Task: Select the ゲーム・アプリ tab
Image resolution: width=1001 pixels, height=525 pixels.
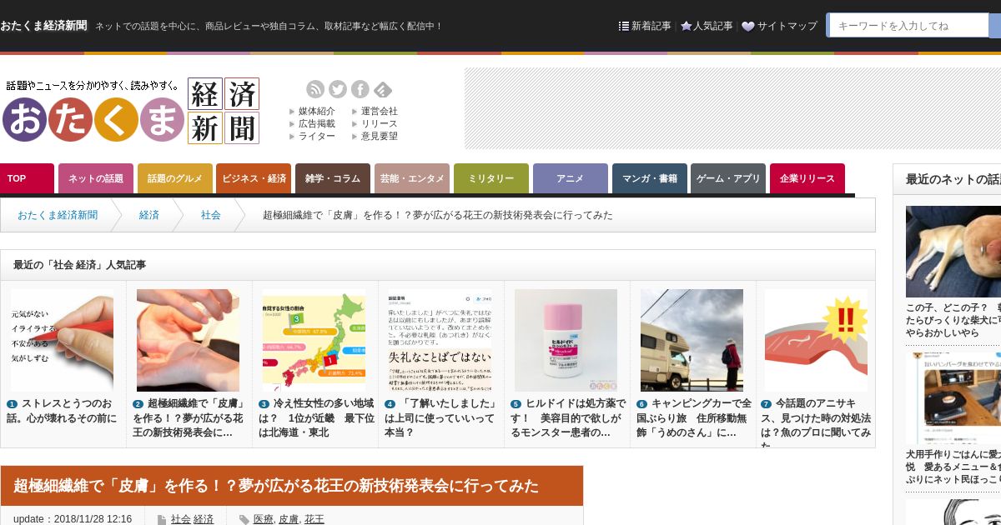Action: pyautogui.click(x=728, y=178)
